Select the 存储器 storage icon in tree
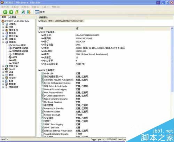This screenshot has width=174, height=142. pyautogui.click(x=7, y=42)
